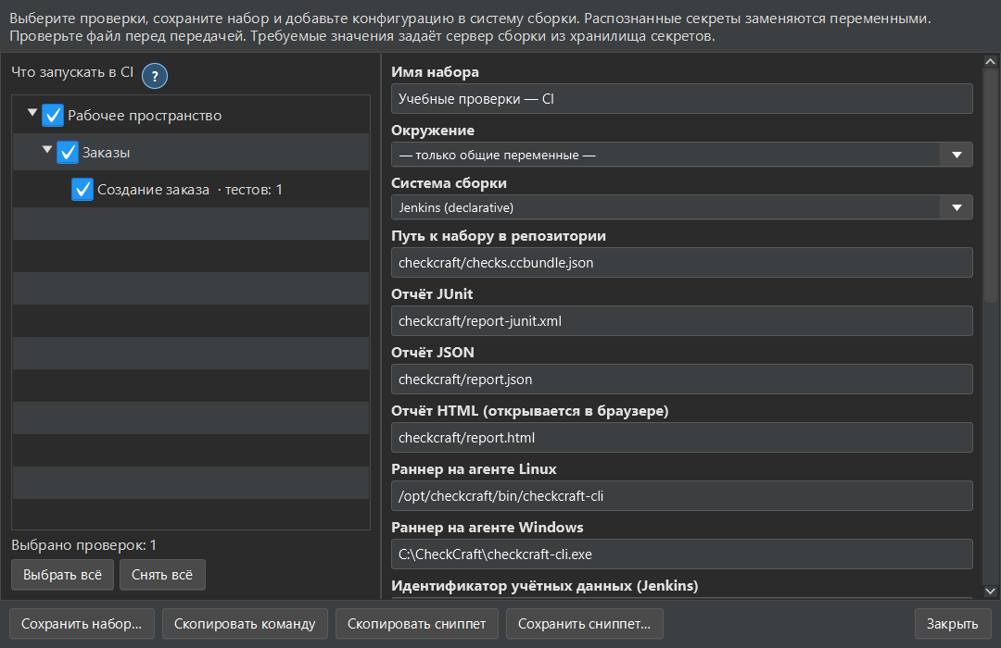Viewport: 1001px width, 648px height.
Task: Edit the 'Раннер на агенте Windows' field
Action: pyautogui.click(x=682, y=555)
